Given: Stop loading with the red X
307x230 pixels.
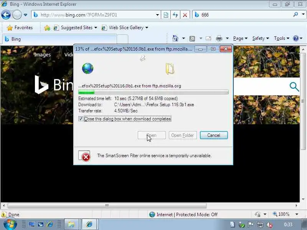Looking at the screenshot, I should click(x=185, y=15).
